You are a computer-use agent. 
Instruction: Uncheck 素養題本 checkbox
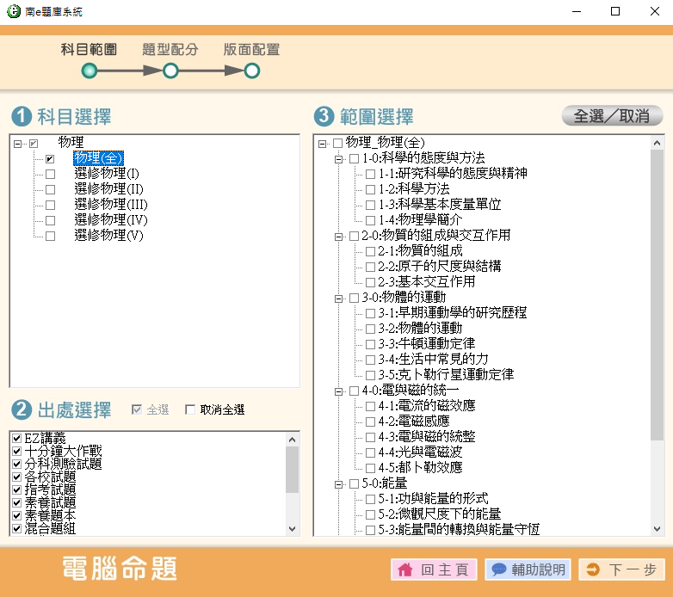(16, 515)
